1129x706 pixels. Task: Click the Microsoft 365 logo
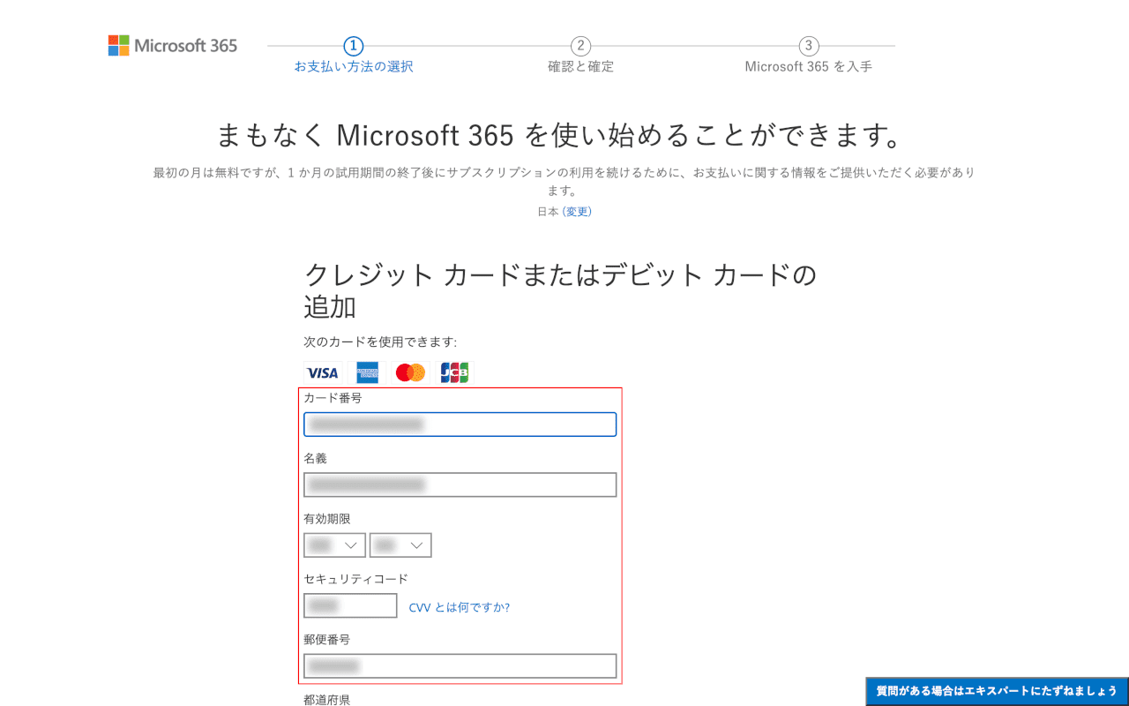173,46
